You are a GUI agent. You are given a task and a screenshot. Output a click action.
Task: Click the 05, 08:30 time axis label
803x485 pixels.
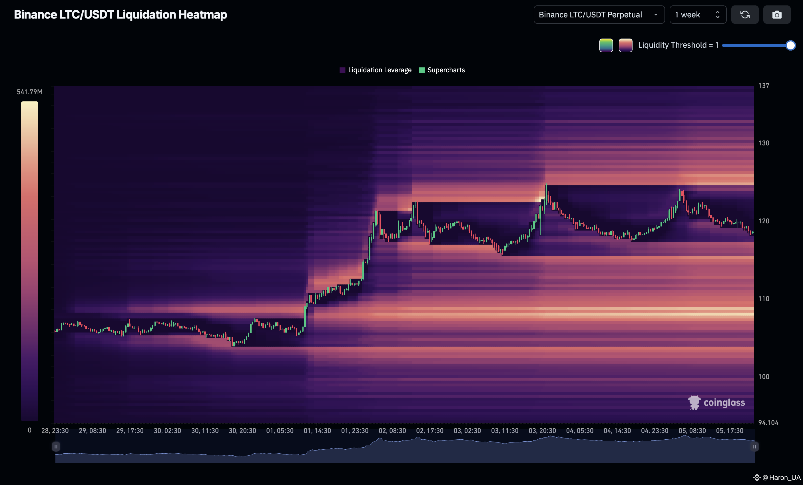[692, 431]
